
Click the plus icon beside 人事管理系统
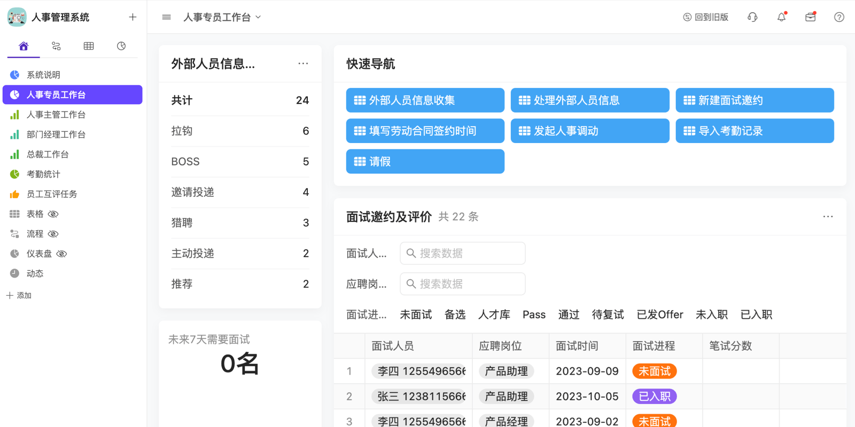point(133,17)
